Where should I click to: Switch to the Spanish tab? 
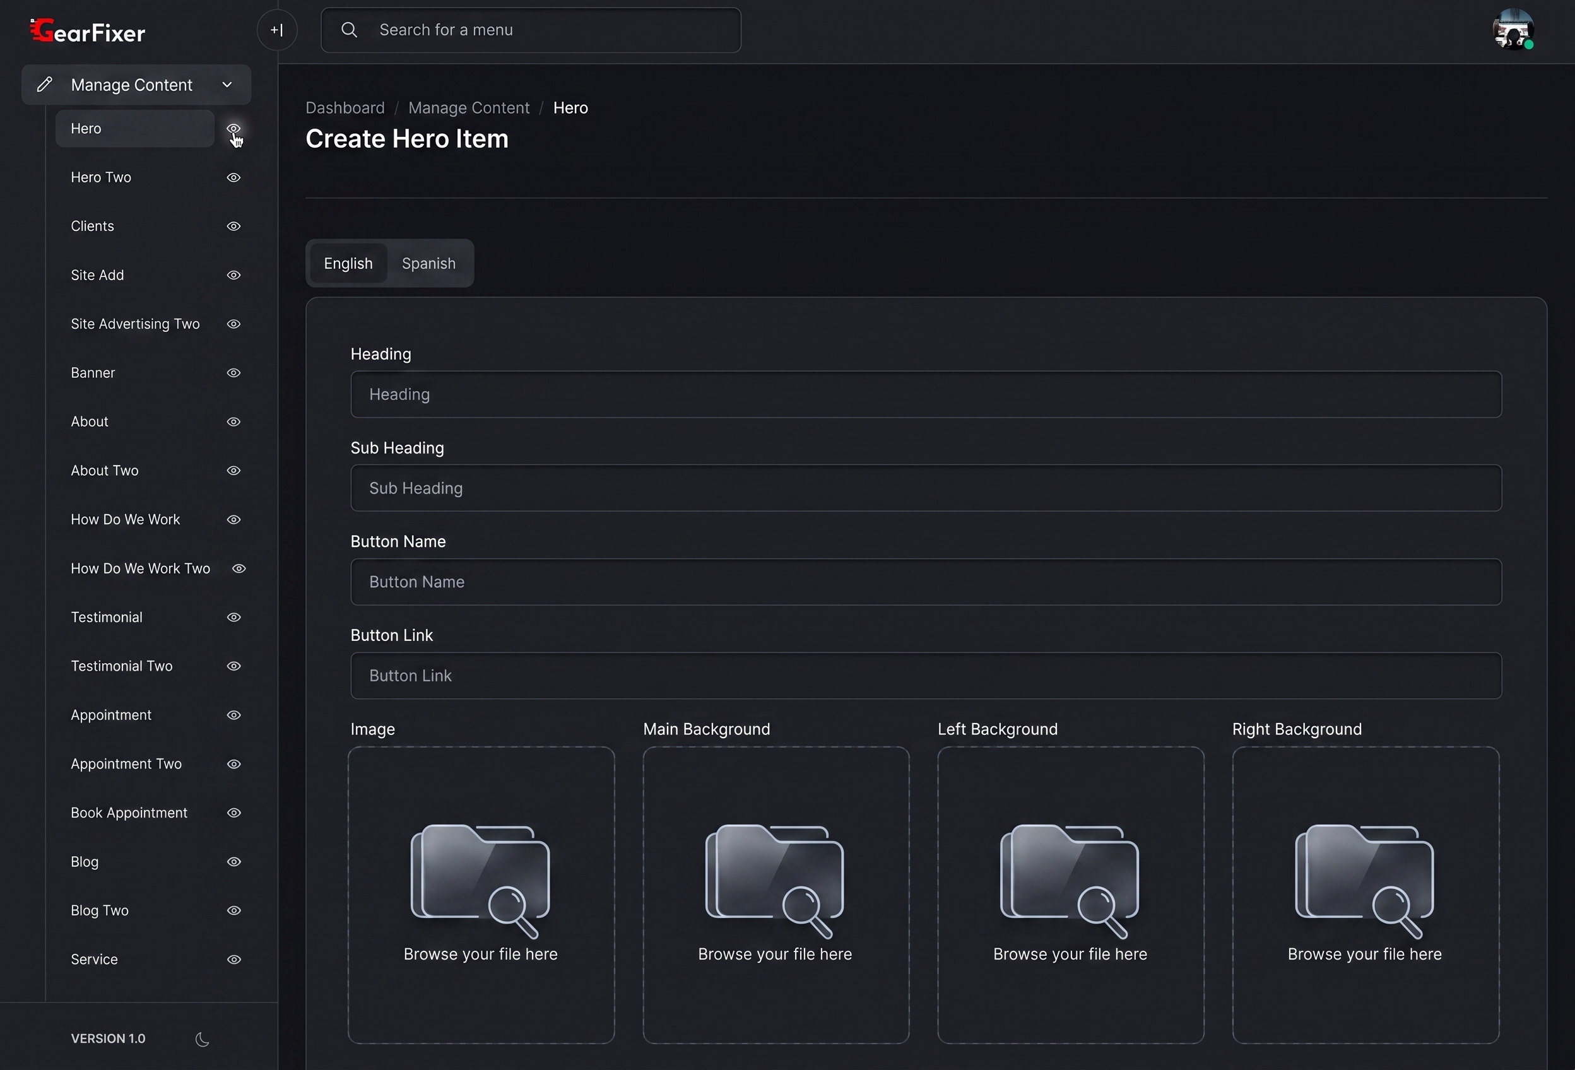click(x=428, y=263)
